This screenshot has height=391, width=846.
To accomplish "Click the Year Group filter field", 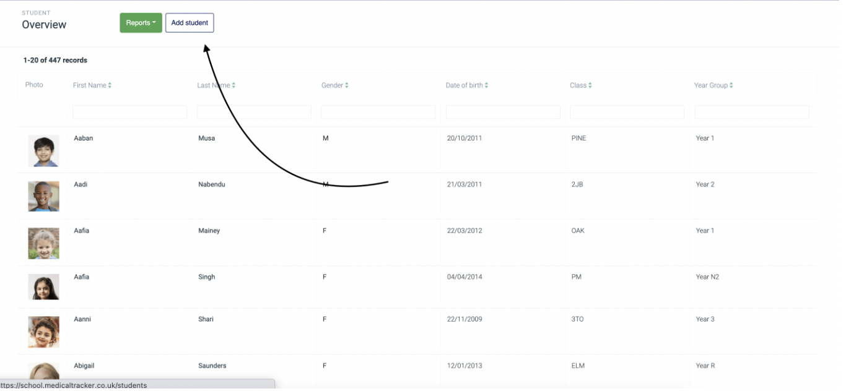I will click(x=752, y=112).
